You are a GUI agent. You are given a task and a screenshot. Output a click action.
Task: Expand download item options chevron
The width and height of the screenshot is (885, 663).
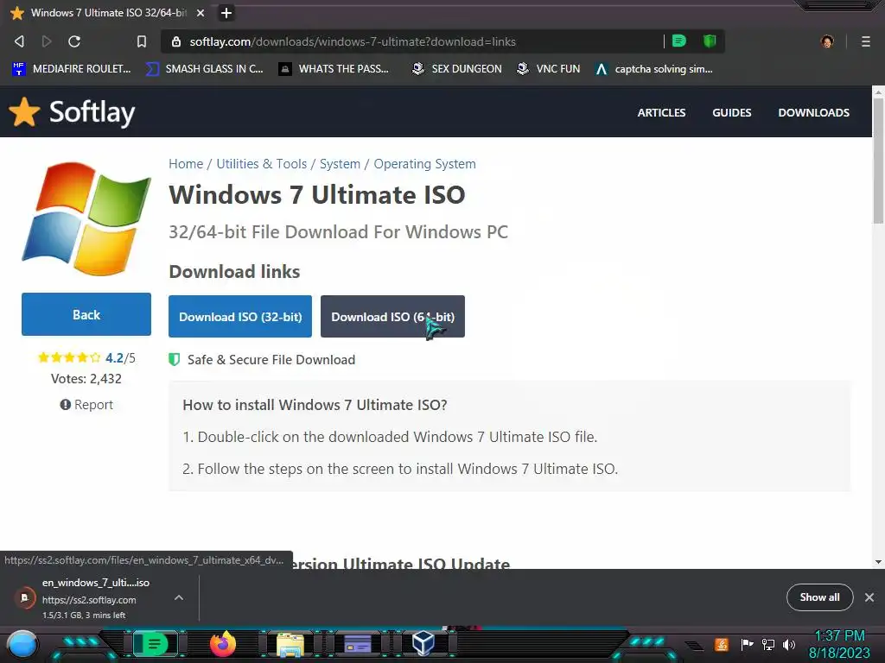coord(178,597)
